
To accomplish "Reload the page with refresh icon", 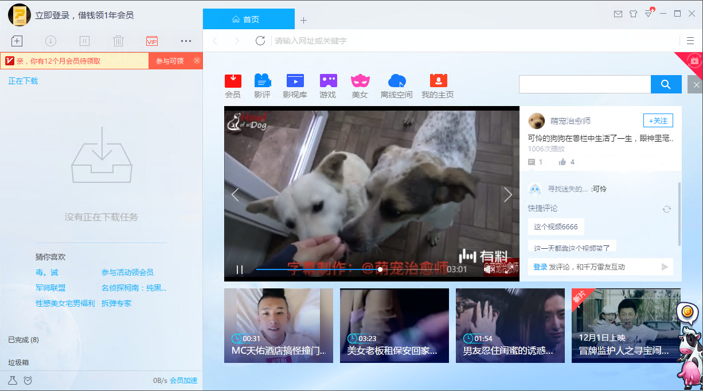I will pos(260,41).
